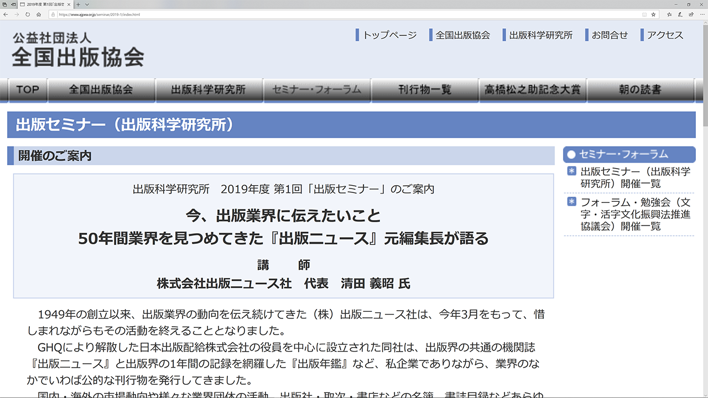This screenshot has width=708, height=398.
Task: Click the 開催のご案内 section heading
Action: [280, 156]
